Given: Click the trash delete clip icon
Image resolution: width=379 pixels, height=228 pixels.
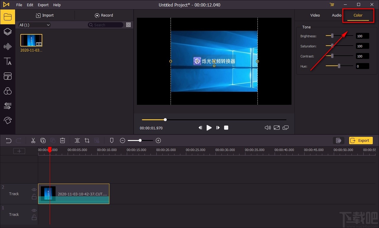Looking at the screenshot, I should tap(63, 140).
